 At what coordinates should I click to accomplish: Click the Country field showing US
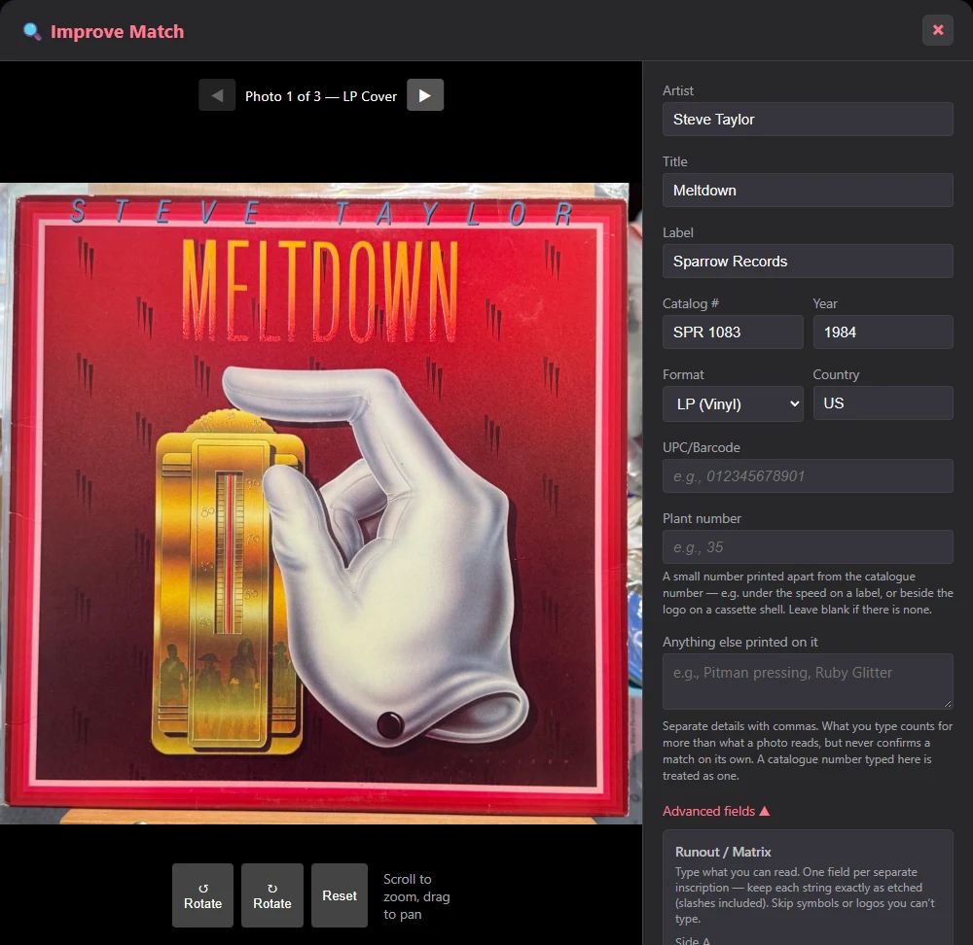pos(883,403)
